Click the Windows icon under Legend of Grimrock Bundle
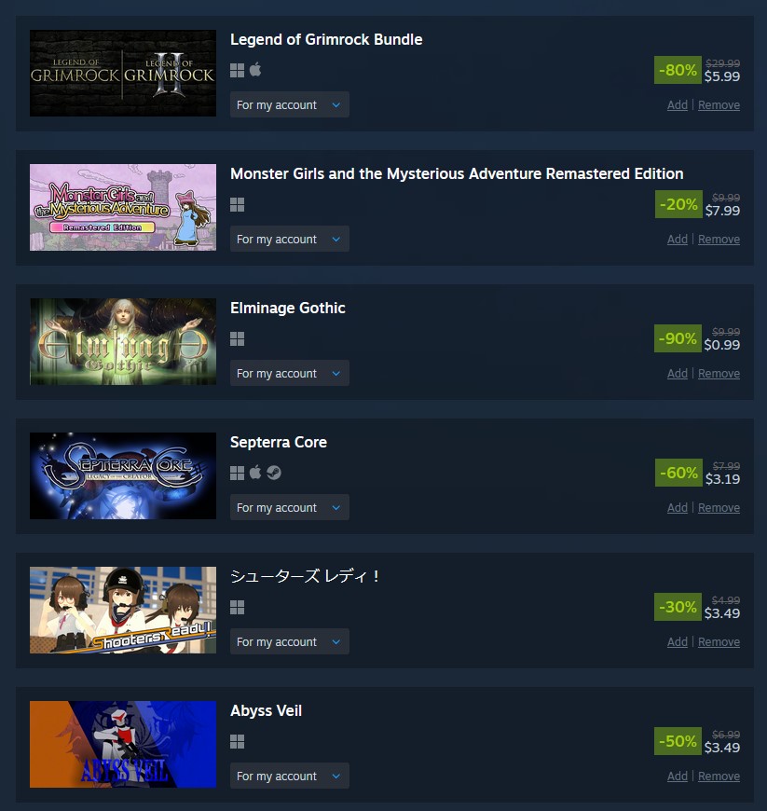Screen dimensions: 767x811 237,70
